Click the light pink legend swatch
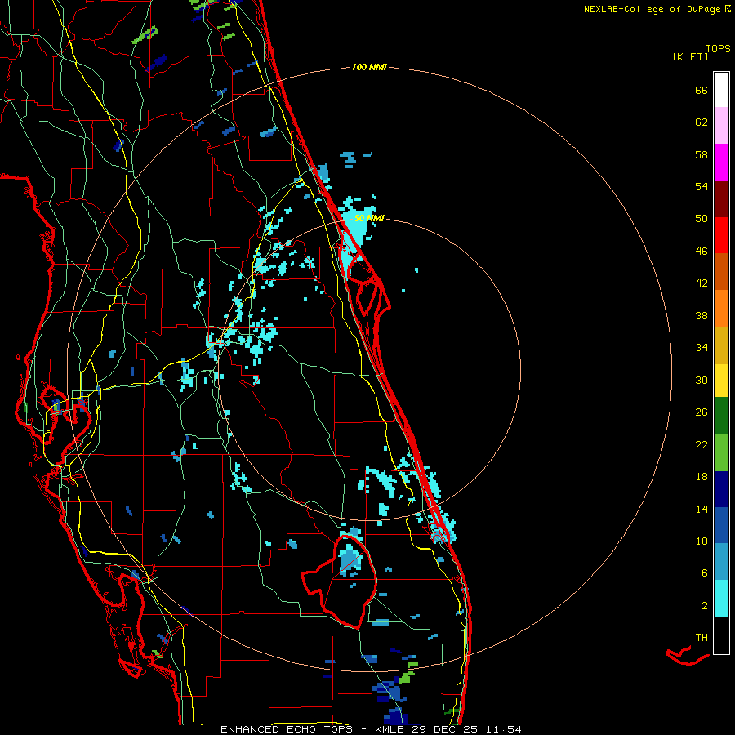Viewport: 735px width, 735px height. (x=721, y=126)
